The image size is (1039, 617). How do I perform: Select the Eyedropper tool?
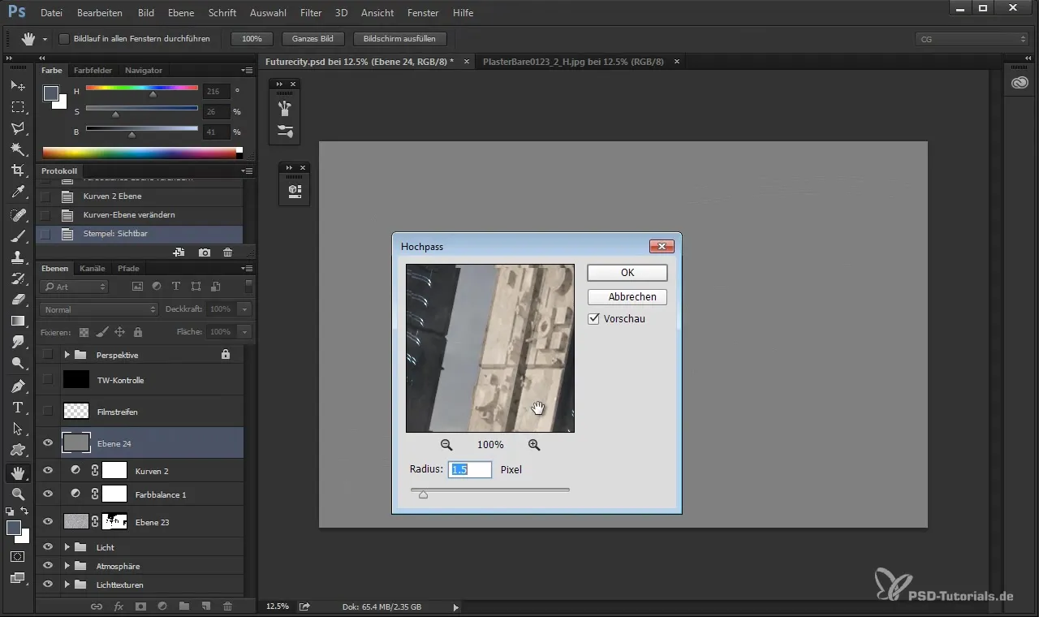(x=18, y=192)
